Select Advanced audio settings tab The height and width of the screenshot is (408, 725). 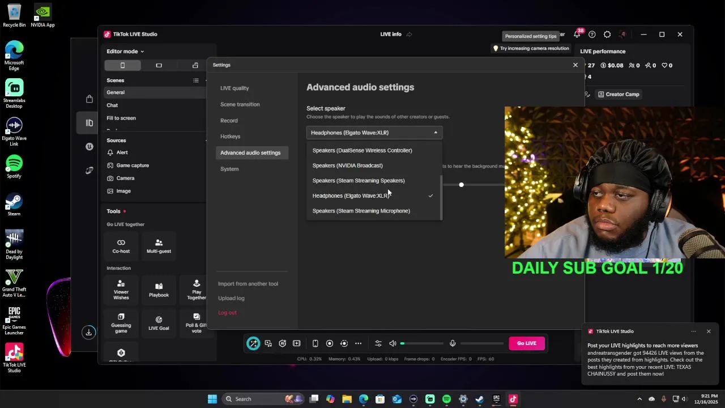click(x=253, y=152)
